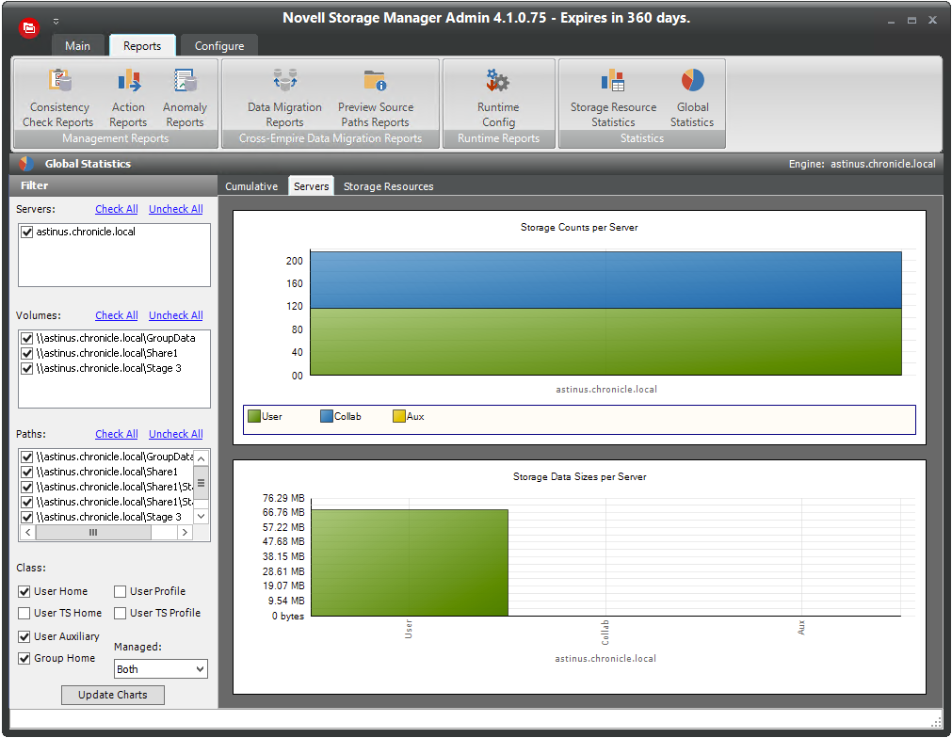952x738 pixels.
Task: Open the Managed dropdown set to Both
Action: click(x=160, y=669)
